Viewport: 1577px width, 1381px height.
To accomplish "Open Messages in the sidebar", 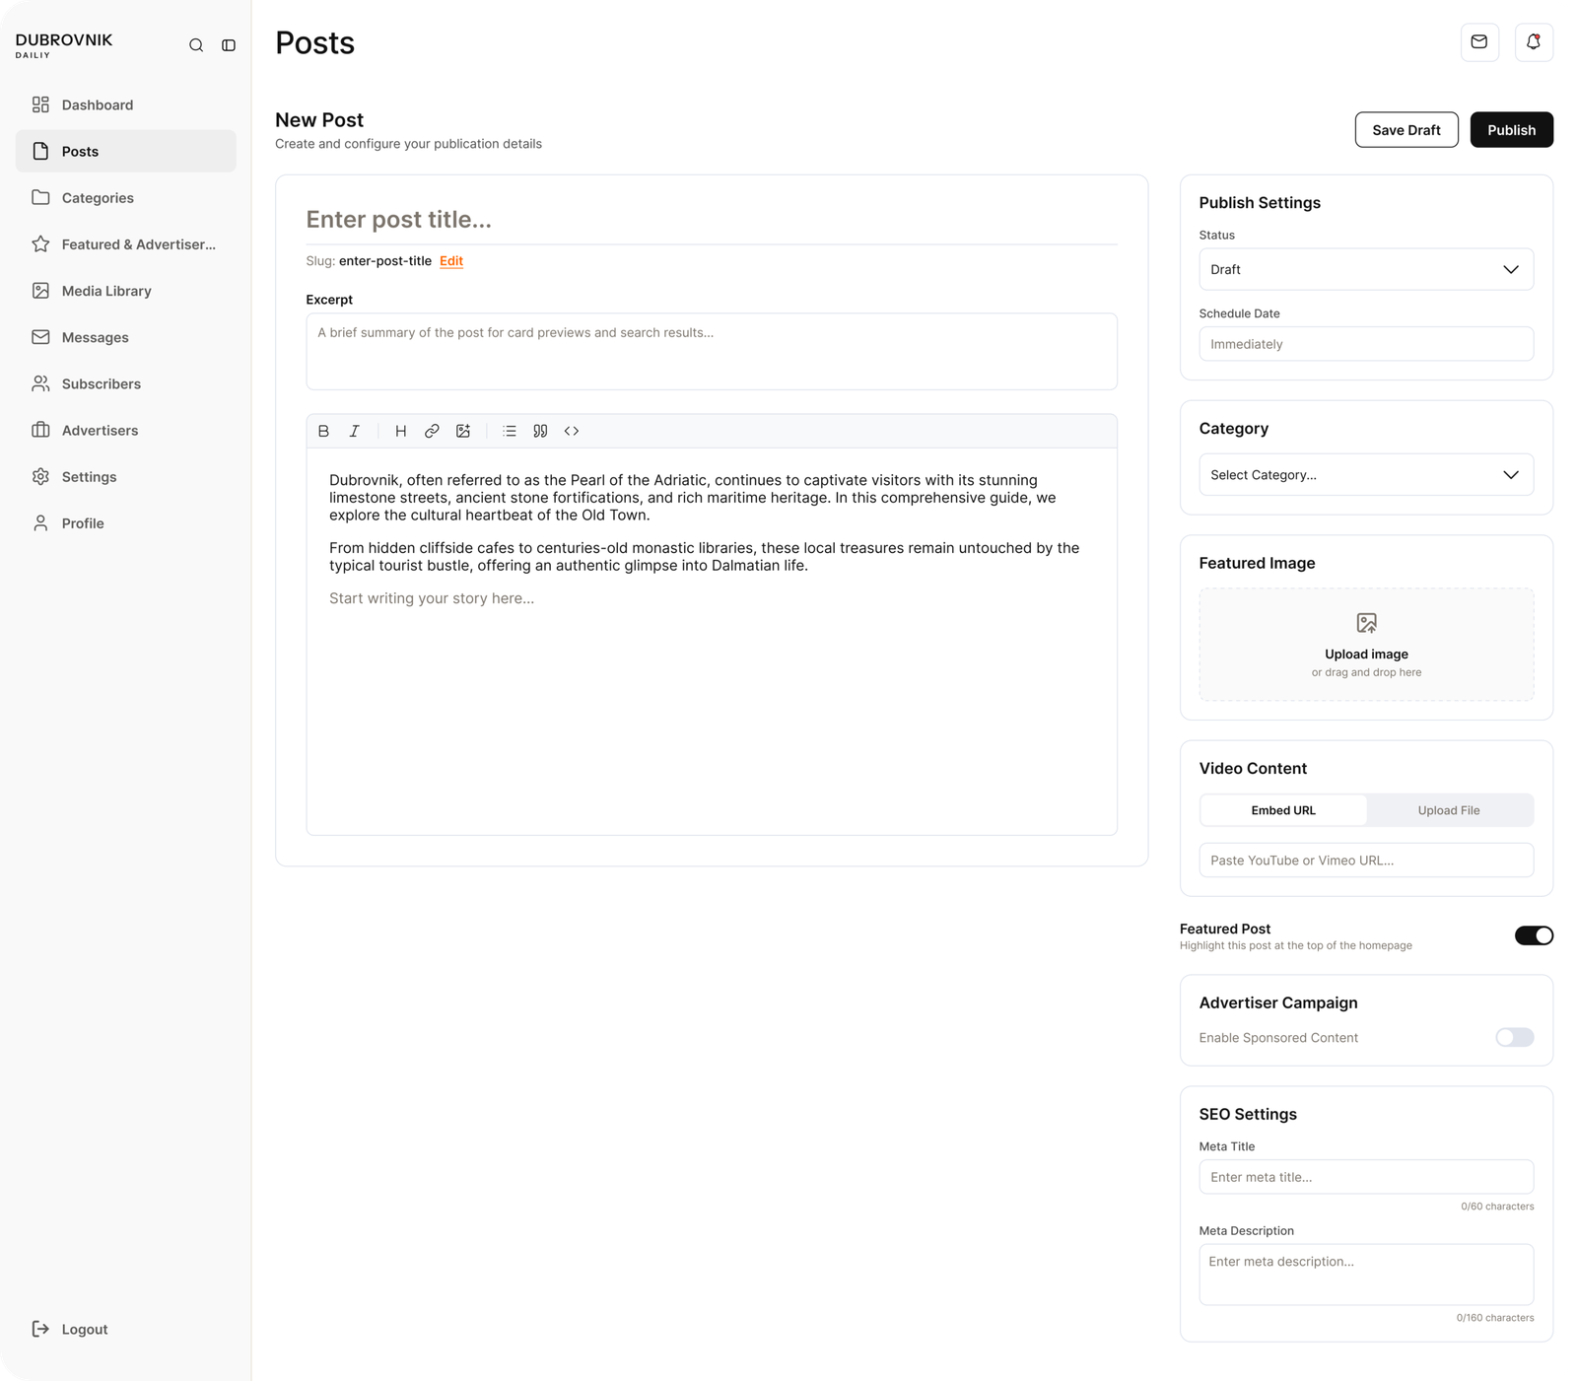I will (126, 337).
